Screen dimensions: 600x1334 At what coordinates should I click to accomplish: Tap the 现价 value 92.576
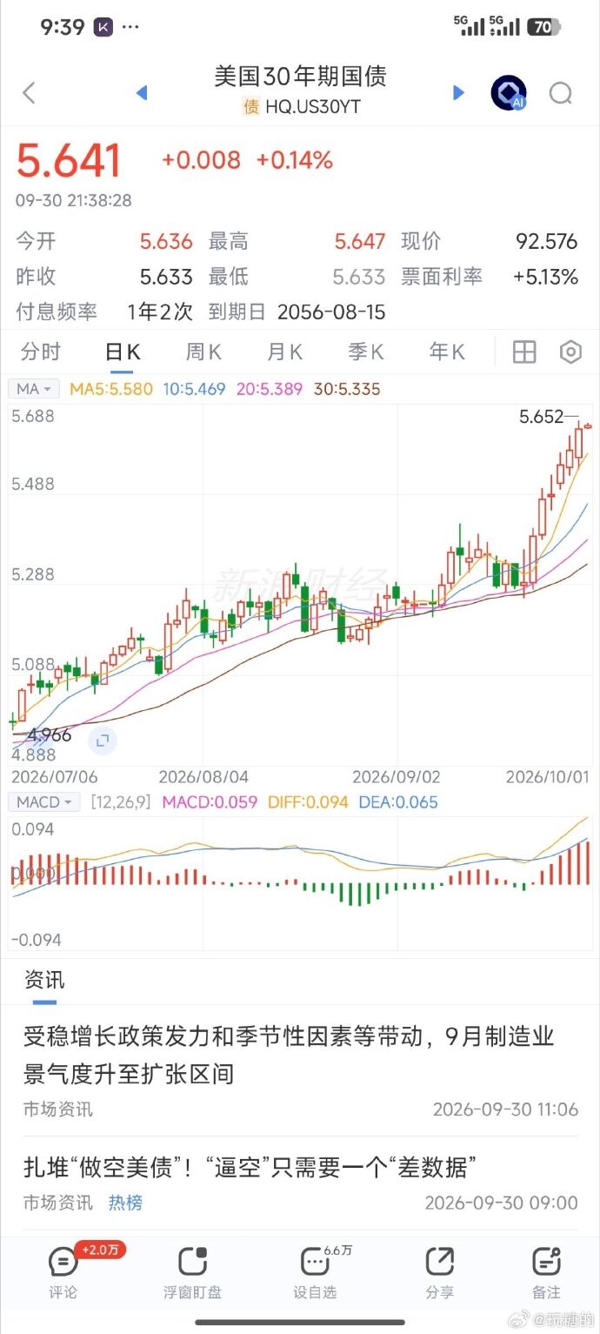(546, 241)
